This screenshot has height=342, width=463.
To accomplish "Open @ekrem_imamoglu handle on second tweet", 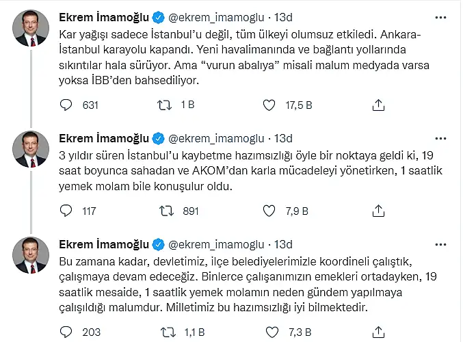I will pyautogui.click(x=216, y=139).
